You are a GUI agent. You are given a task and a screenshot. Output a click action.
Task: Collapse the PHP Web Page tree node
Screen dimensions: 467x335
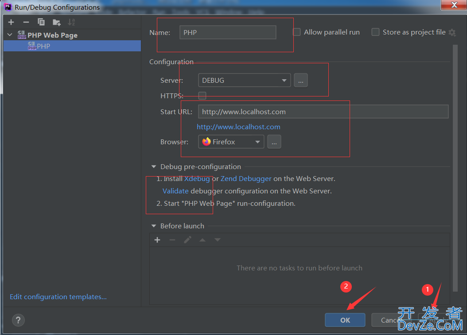[x=10, y=35]
